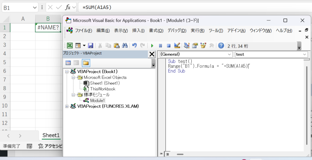Screen dimensions: 312x160
Task: Open the 書式(O) menu
Action: [156, 31]
